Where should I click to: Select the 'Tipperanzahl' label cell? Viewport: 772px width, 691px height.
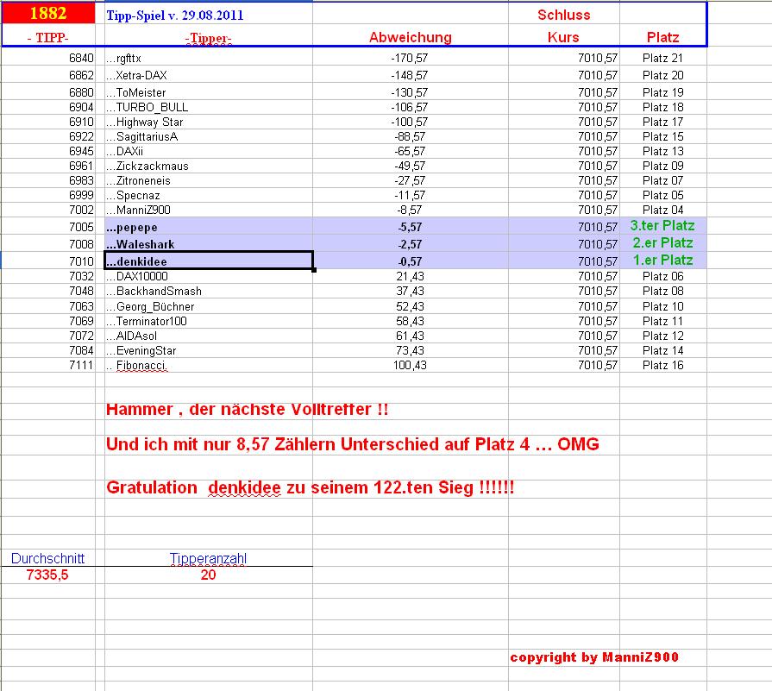tap(208, 558)
